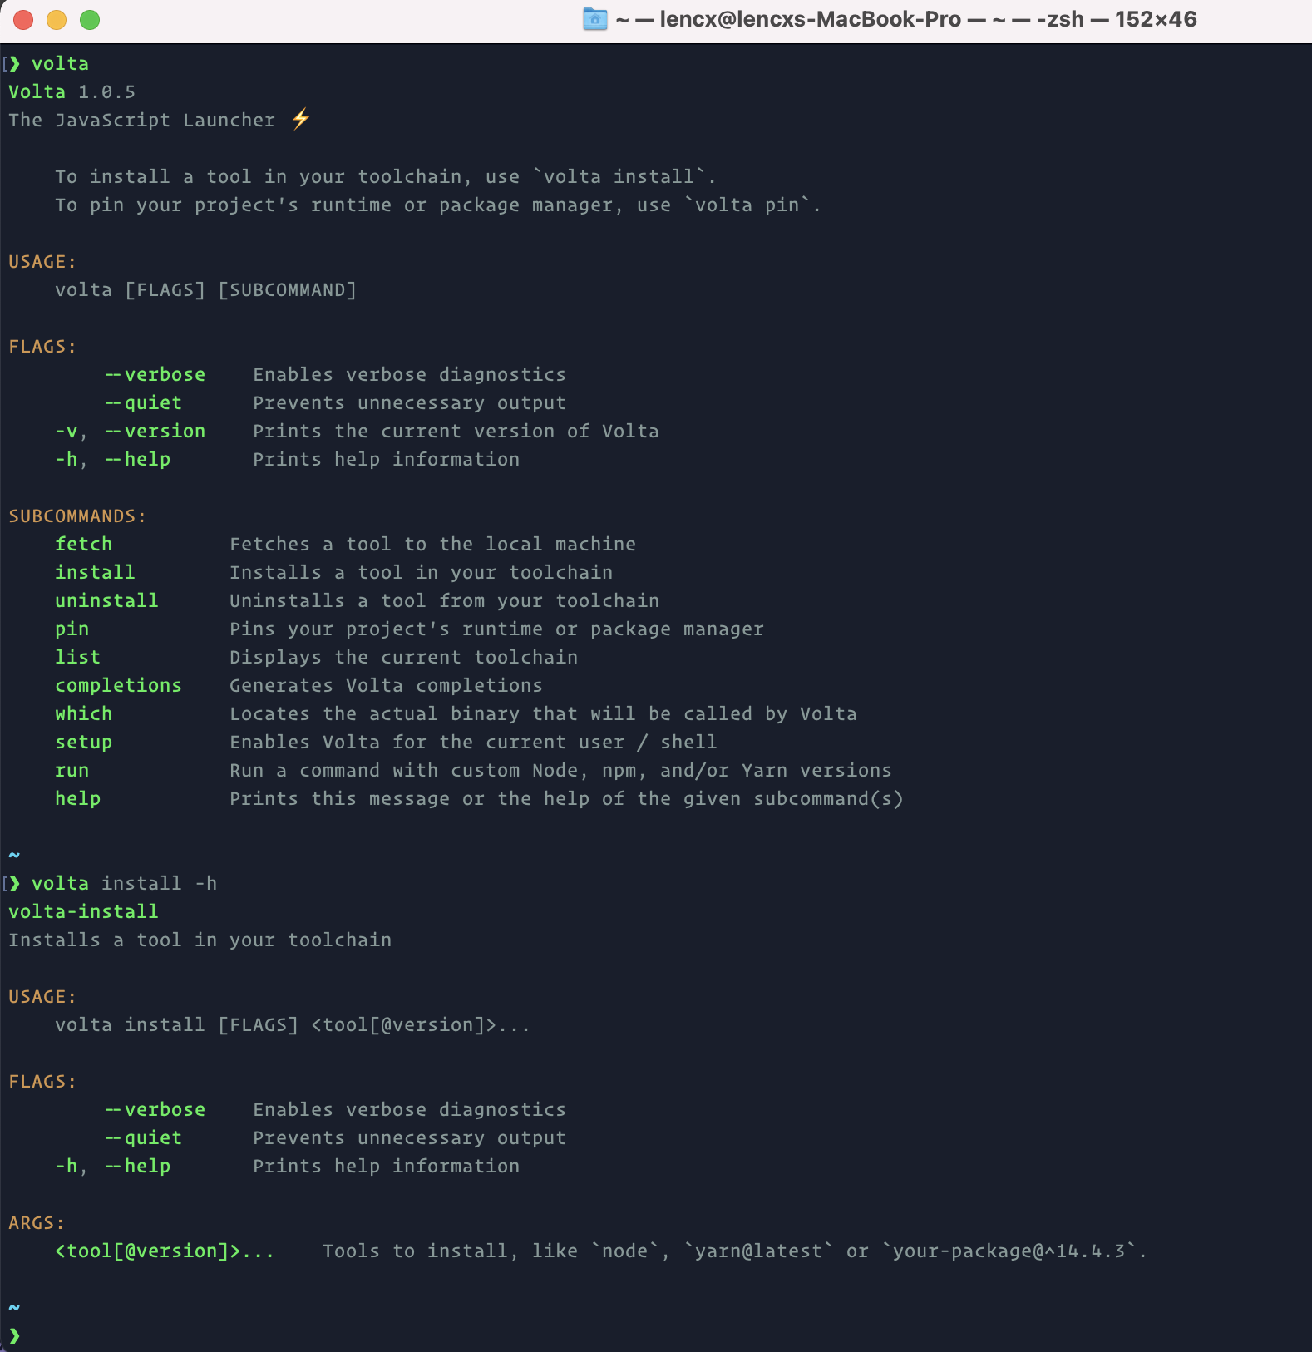Click the lightning bolt emoji after Launcher
The width and height of the screenshot is (1312, 1352).
coord(301,119)
